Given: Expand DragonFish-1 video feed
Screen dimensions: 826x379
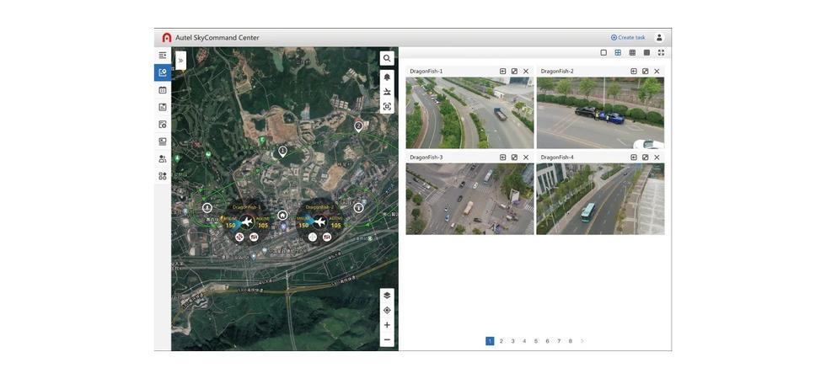Looking at the screenshot, I should [x=514, y=71].
